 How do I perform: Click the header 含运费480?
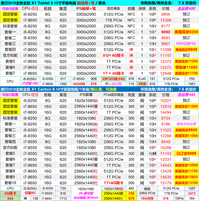point(186,9)
